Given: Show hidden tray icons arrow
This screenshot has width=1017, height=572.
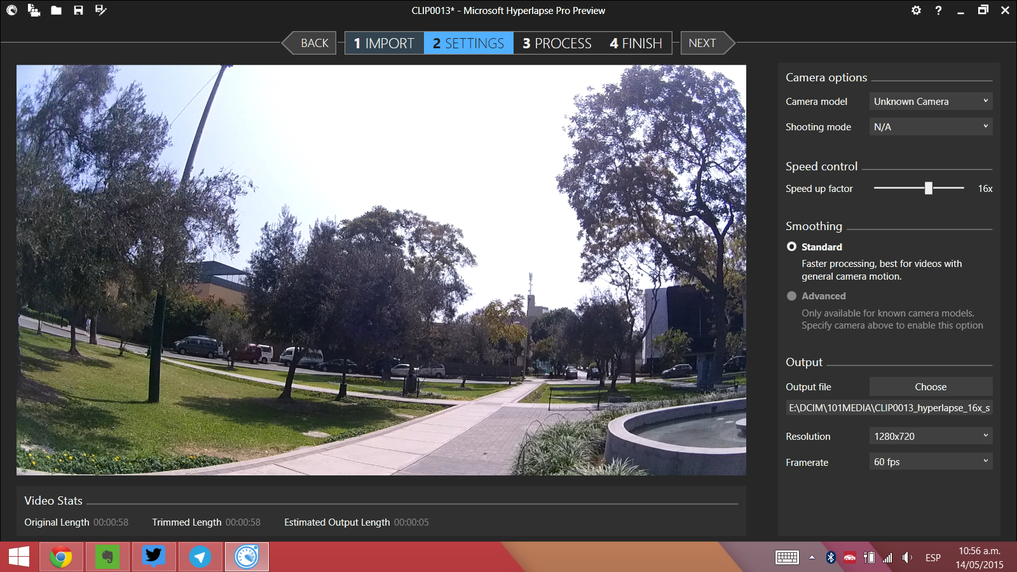Looking at the screenshot, I should tap(812, 557).
